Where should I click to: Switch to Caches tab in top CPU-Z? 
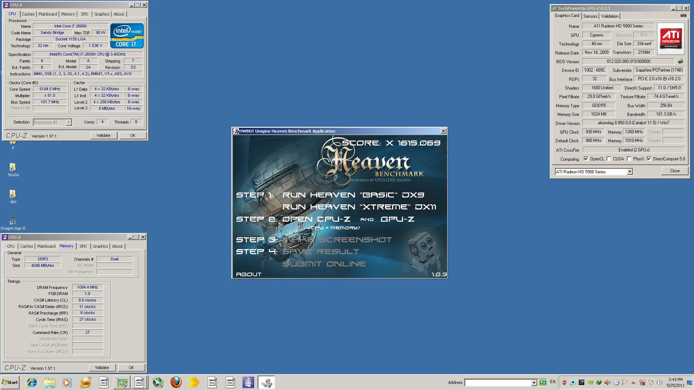coord(28,14)
